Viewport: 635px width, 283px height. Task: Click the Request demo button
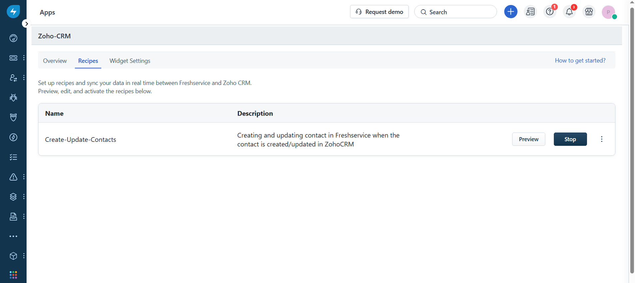(x=379, y=12)
